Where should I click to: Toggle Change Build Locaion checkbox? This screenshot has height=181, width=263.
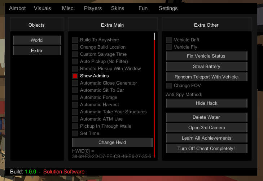click(x=75, y=47)
